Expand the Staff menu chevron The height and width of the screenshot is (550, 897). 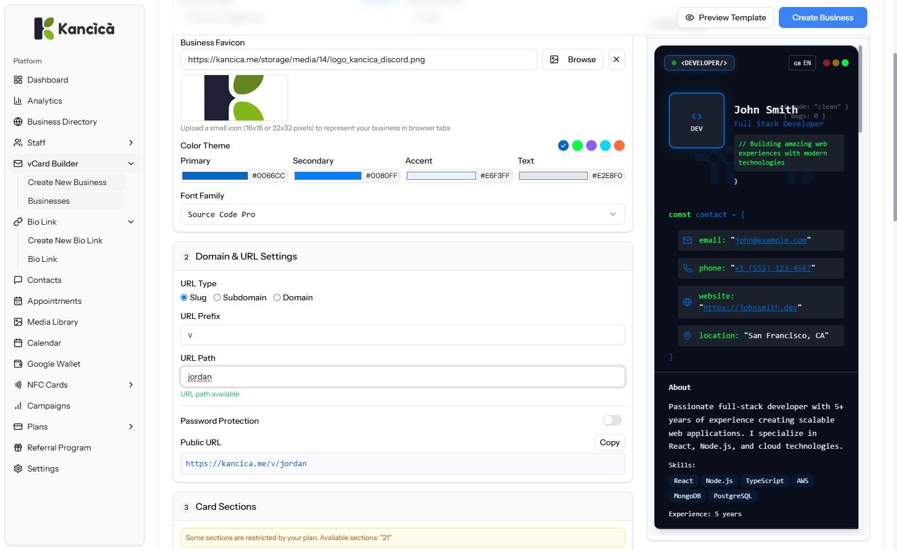131,143
